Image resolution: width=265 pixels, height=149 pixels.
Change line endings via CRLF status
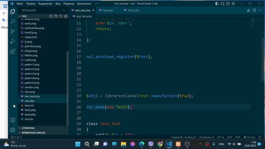click(x=229, y=137)
